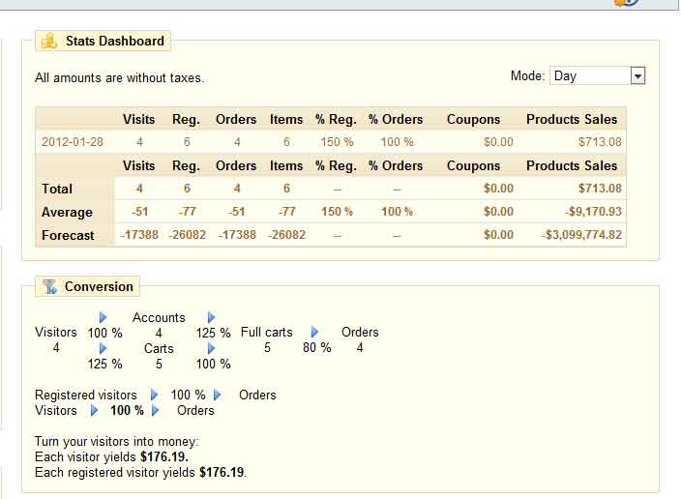Click the $713.08 value in the 2012-01-28 row
Image resolution: width=681 pixels, height=499 pixels.
tap(600, 142)
